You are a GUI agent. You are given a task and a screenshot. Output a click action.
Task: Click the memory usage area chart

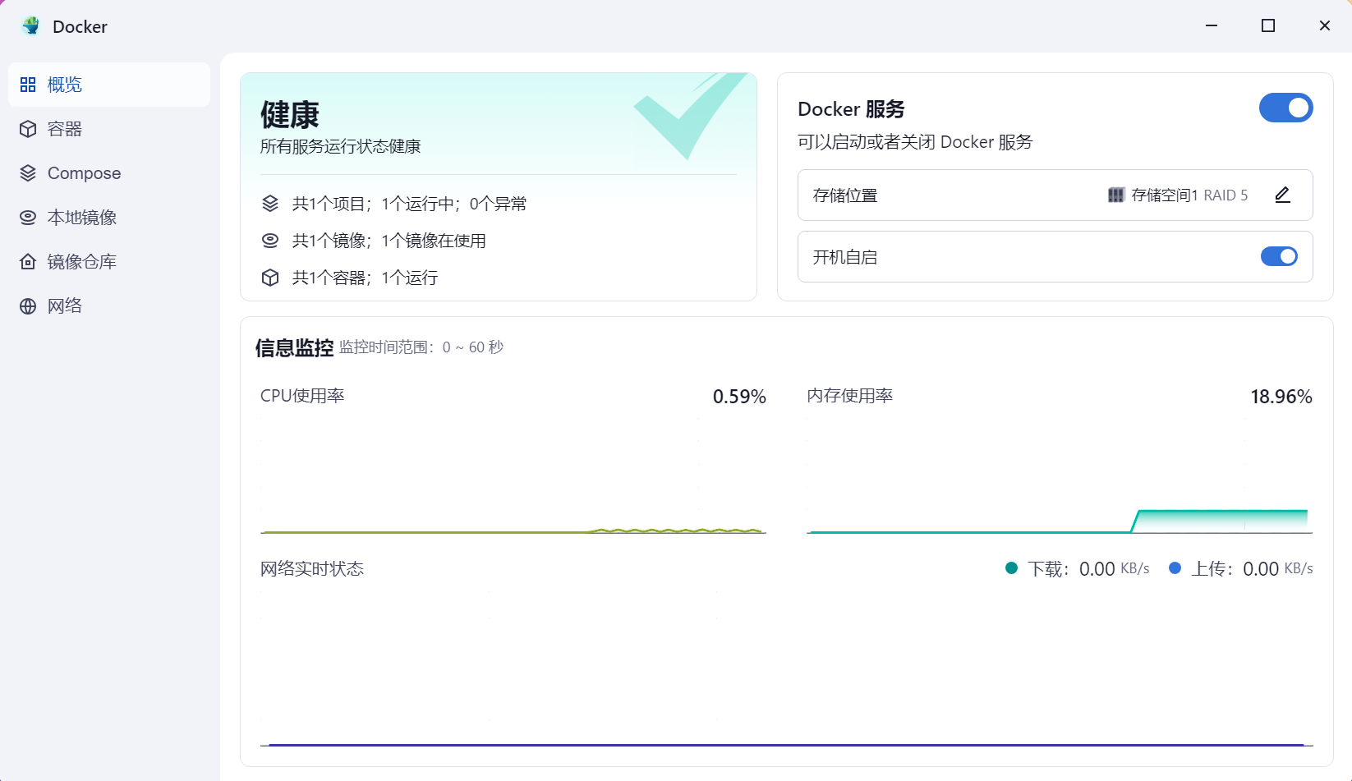(1060, 476)
